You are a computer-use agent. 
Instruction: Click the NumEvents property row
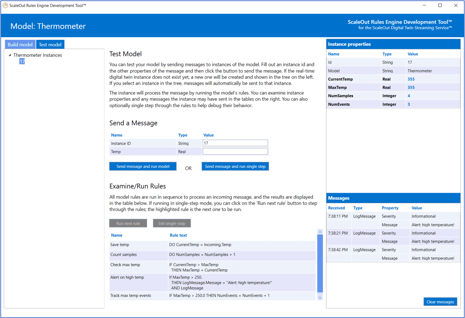(x=393, y=104)
